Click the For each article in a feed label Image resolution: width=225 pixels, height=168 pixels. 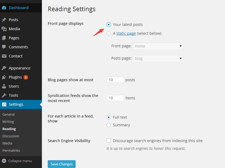71,119
